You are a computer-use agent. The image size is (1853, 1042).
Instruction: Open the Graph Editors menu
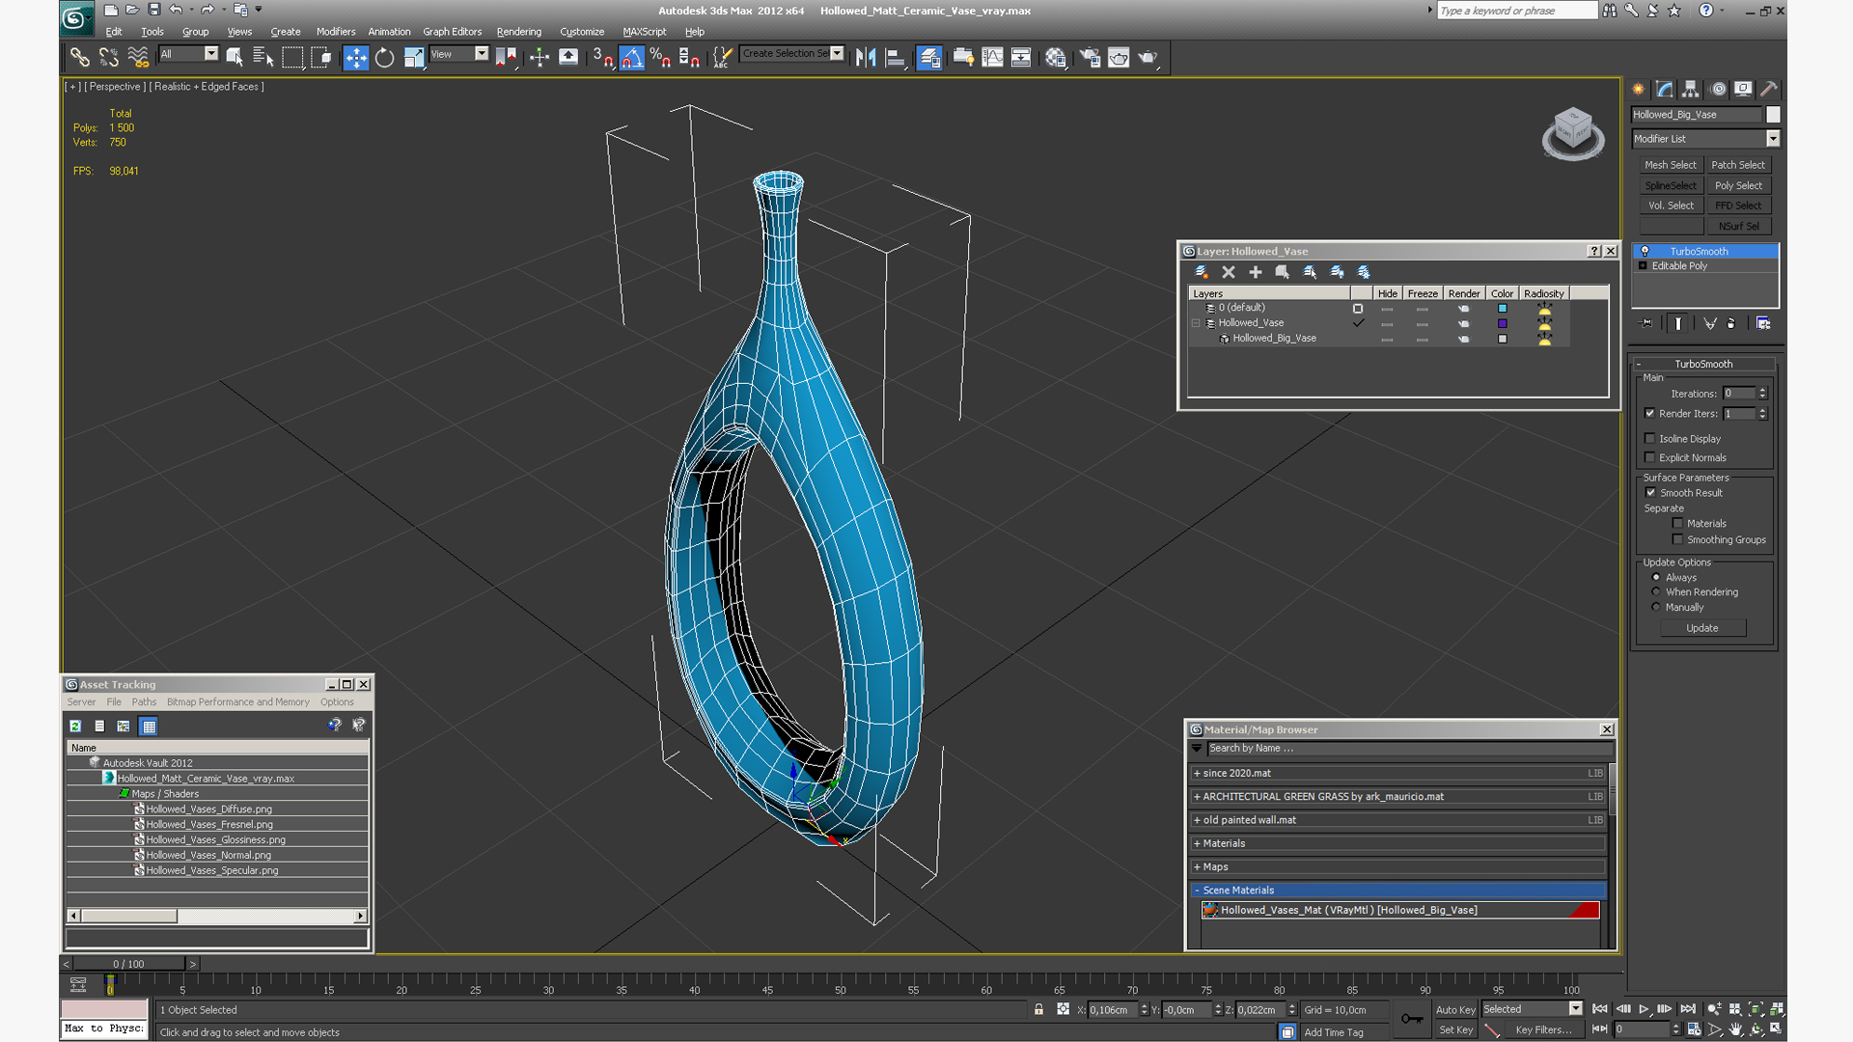tap(452, 32)
